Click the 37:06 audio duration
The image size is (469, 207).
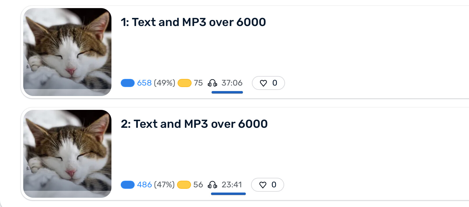click(232, 83)
